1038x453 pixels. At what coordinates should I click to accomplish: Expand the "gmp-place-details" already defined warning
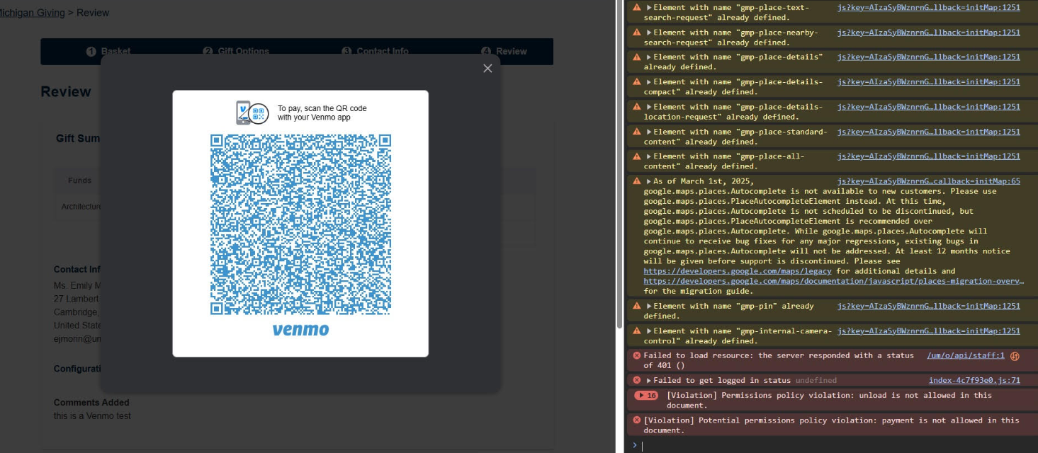coord(649,57)
